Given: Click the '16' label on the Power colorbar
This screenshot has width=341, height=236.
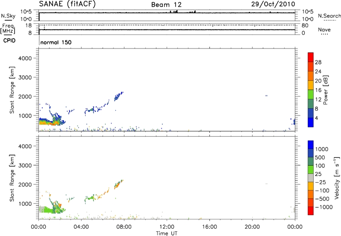Looking at the screenshot, I should [x=318, y=90].
